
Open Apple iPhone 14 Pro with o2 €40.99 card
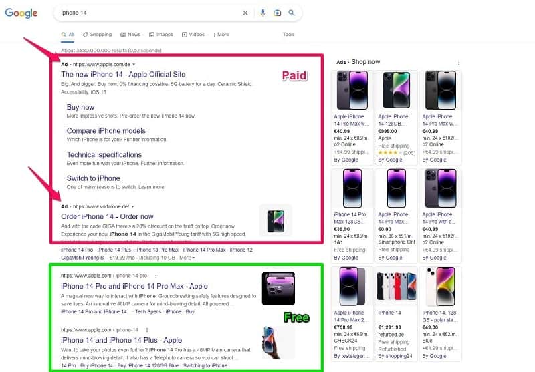pyautogui.click(x=440, y=216)
